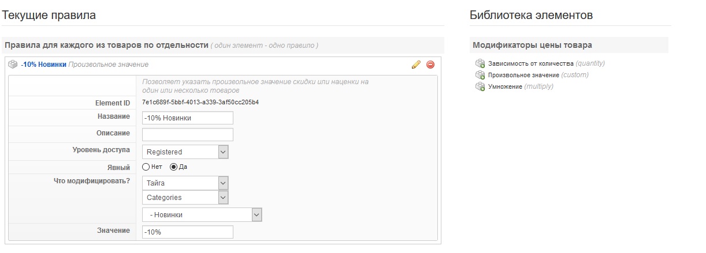This screenshot has height=253, width=706.
Task: Add Зависимость от количества modifier
Action: coord(530,63)
